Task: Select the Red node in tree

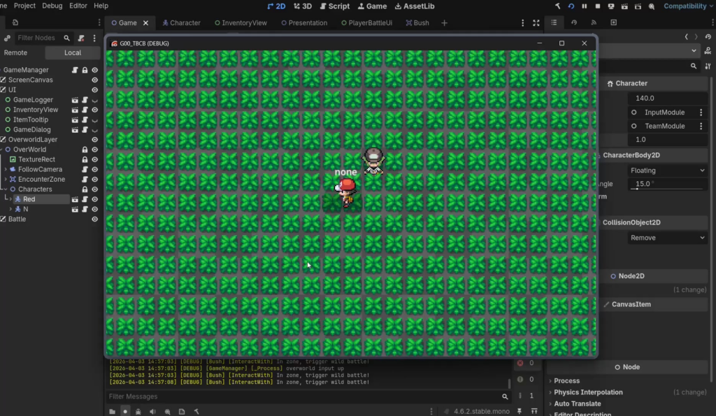Action: pyautogui.click(x=29, y=199)
